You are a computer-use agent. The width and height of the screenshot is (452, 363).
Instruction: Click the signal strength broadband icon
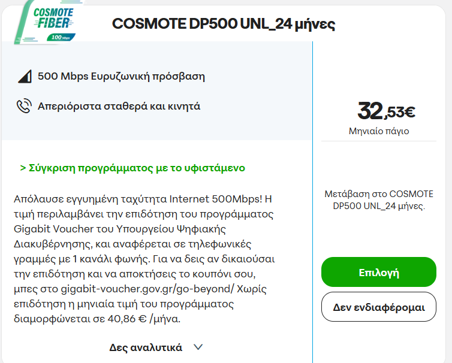pos(25,76)
